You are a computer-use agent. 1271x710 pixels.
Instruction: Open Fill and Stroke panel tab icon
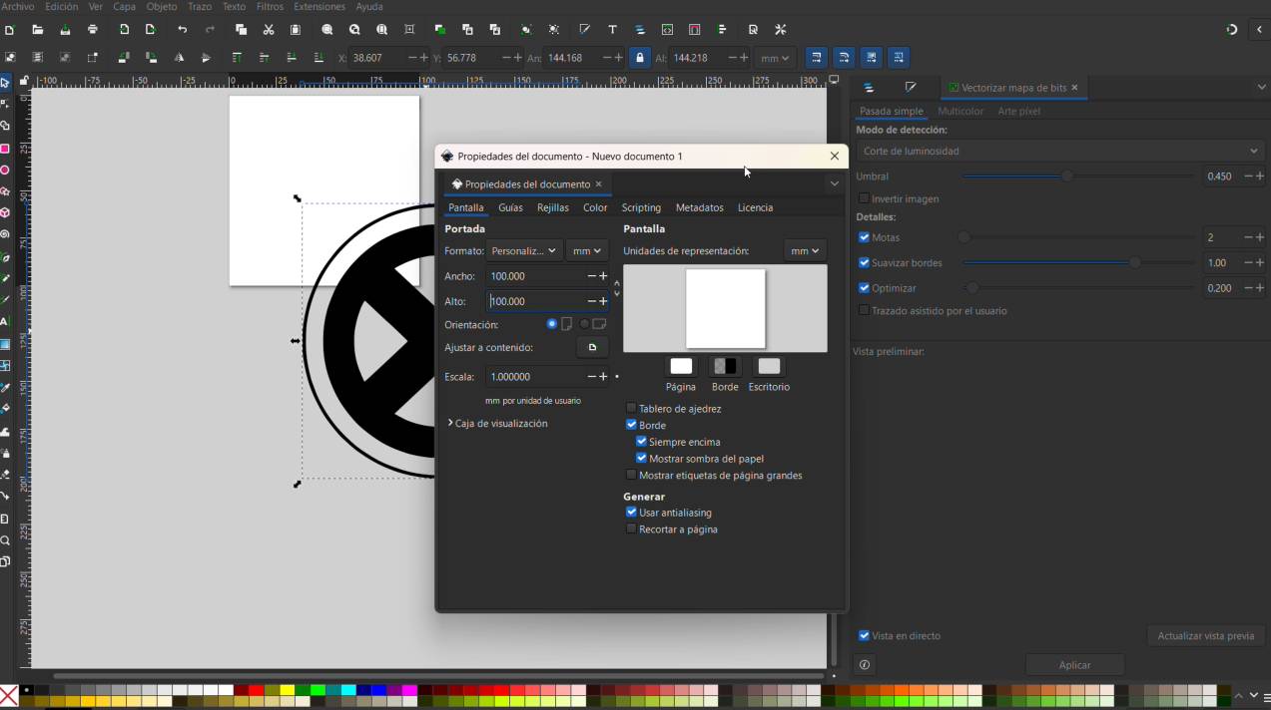[911, 88]
